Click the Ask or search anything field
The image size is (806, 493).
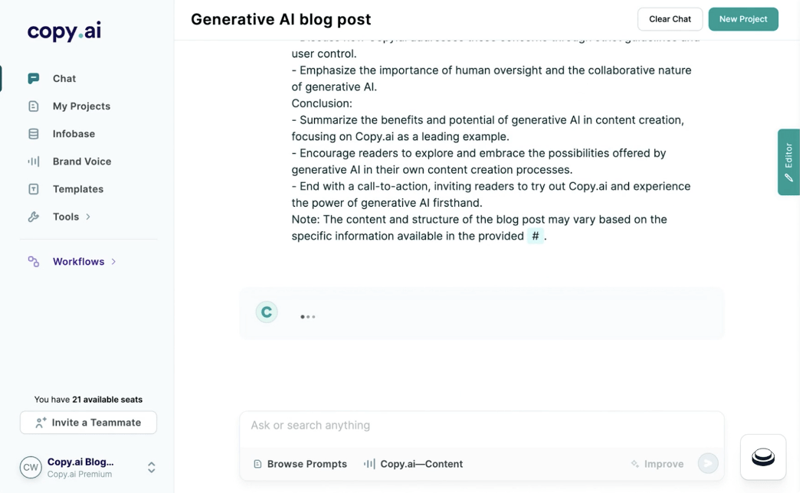[x=481, y=426]
